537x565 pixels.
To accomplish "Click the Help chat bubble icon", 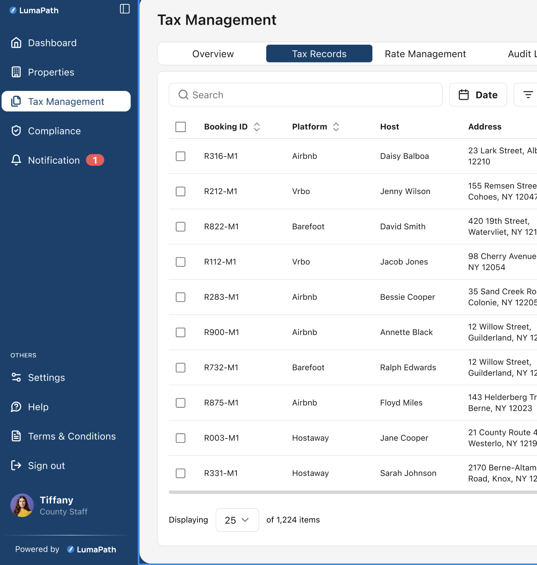I will [16, 407].
